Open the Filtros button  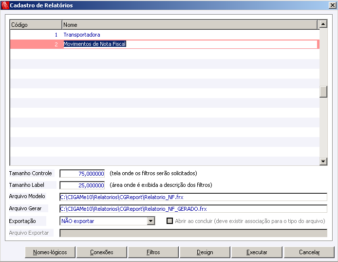[153, 252]
